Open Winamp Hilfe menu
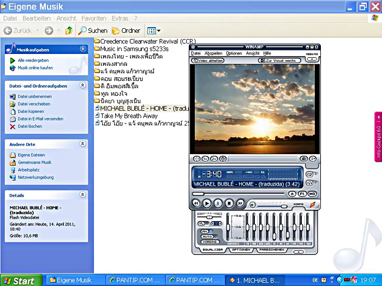 click(267, 53)
